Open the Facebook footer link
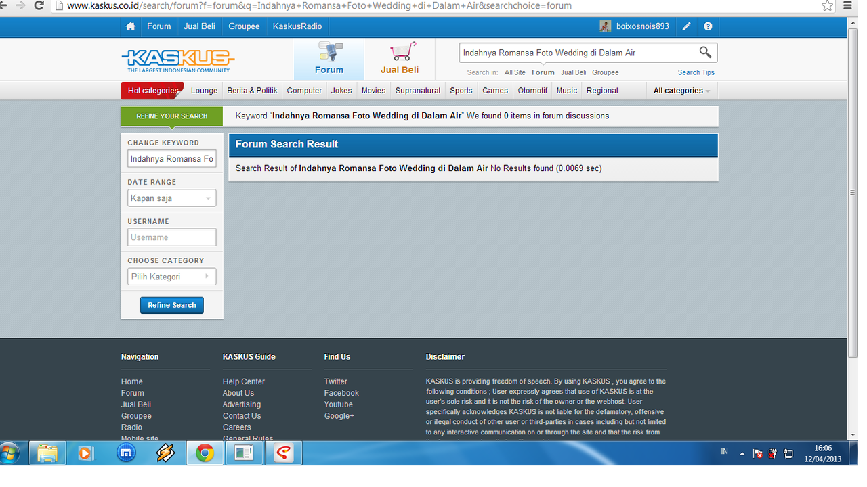 click(x=341, y=393)
